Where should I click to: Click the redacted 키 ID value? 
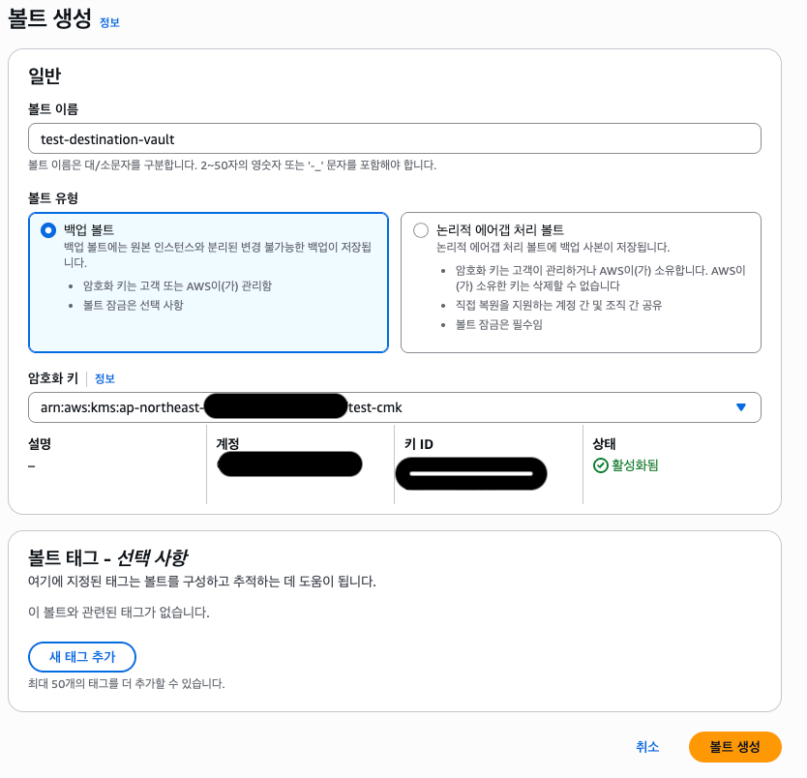pyautogui.click(x=471, y=473)
